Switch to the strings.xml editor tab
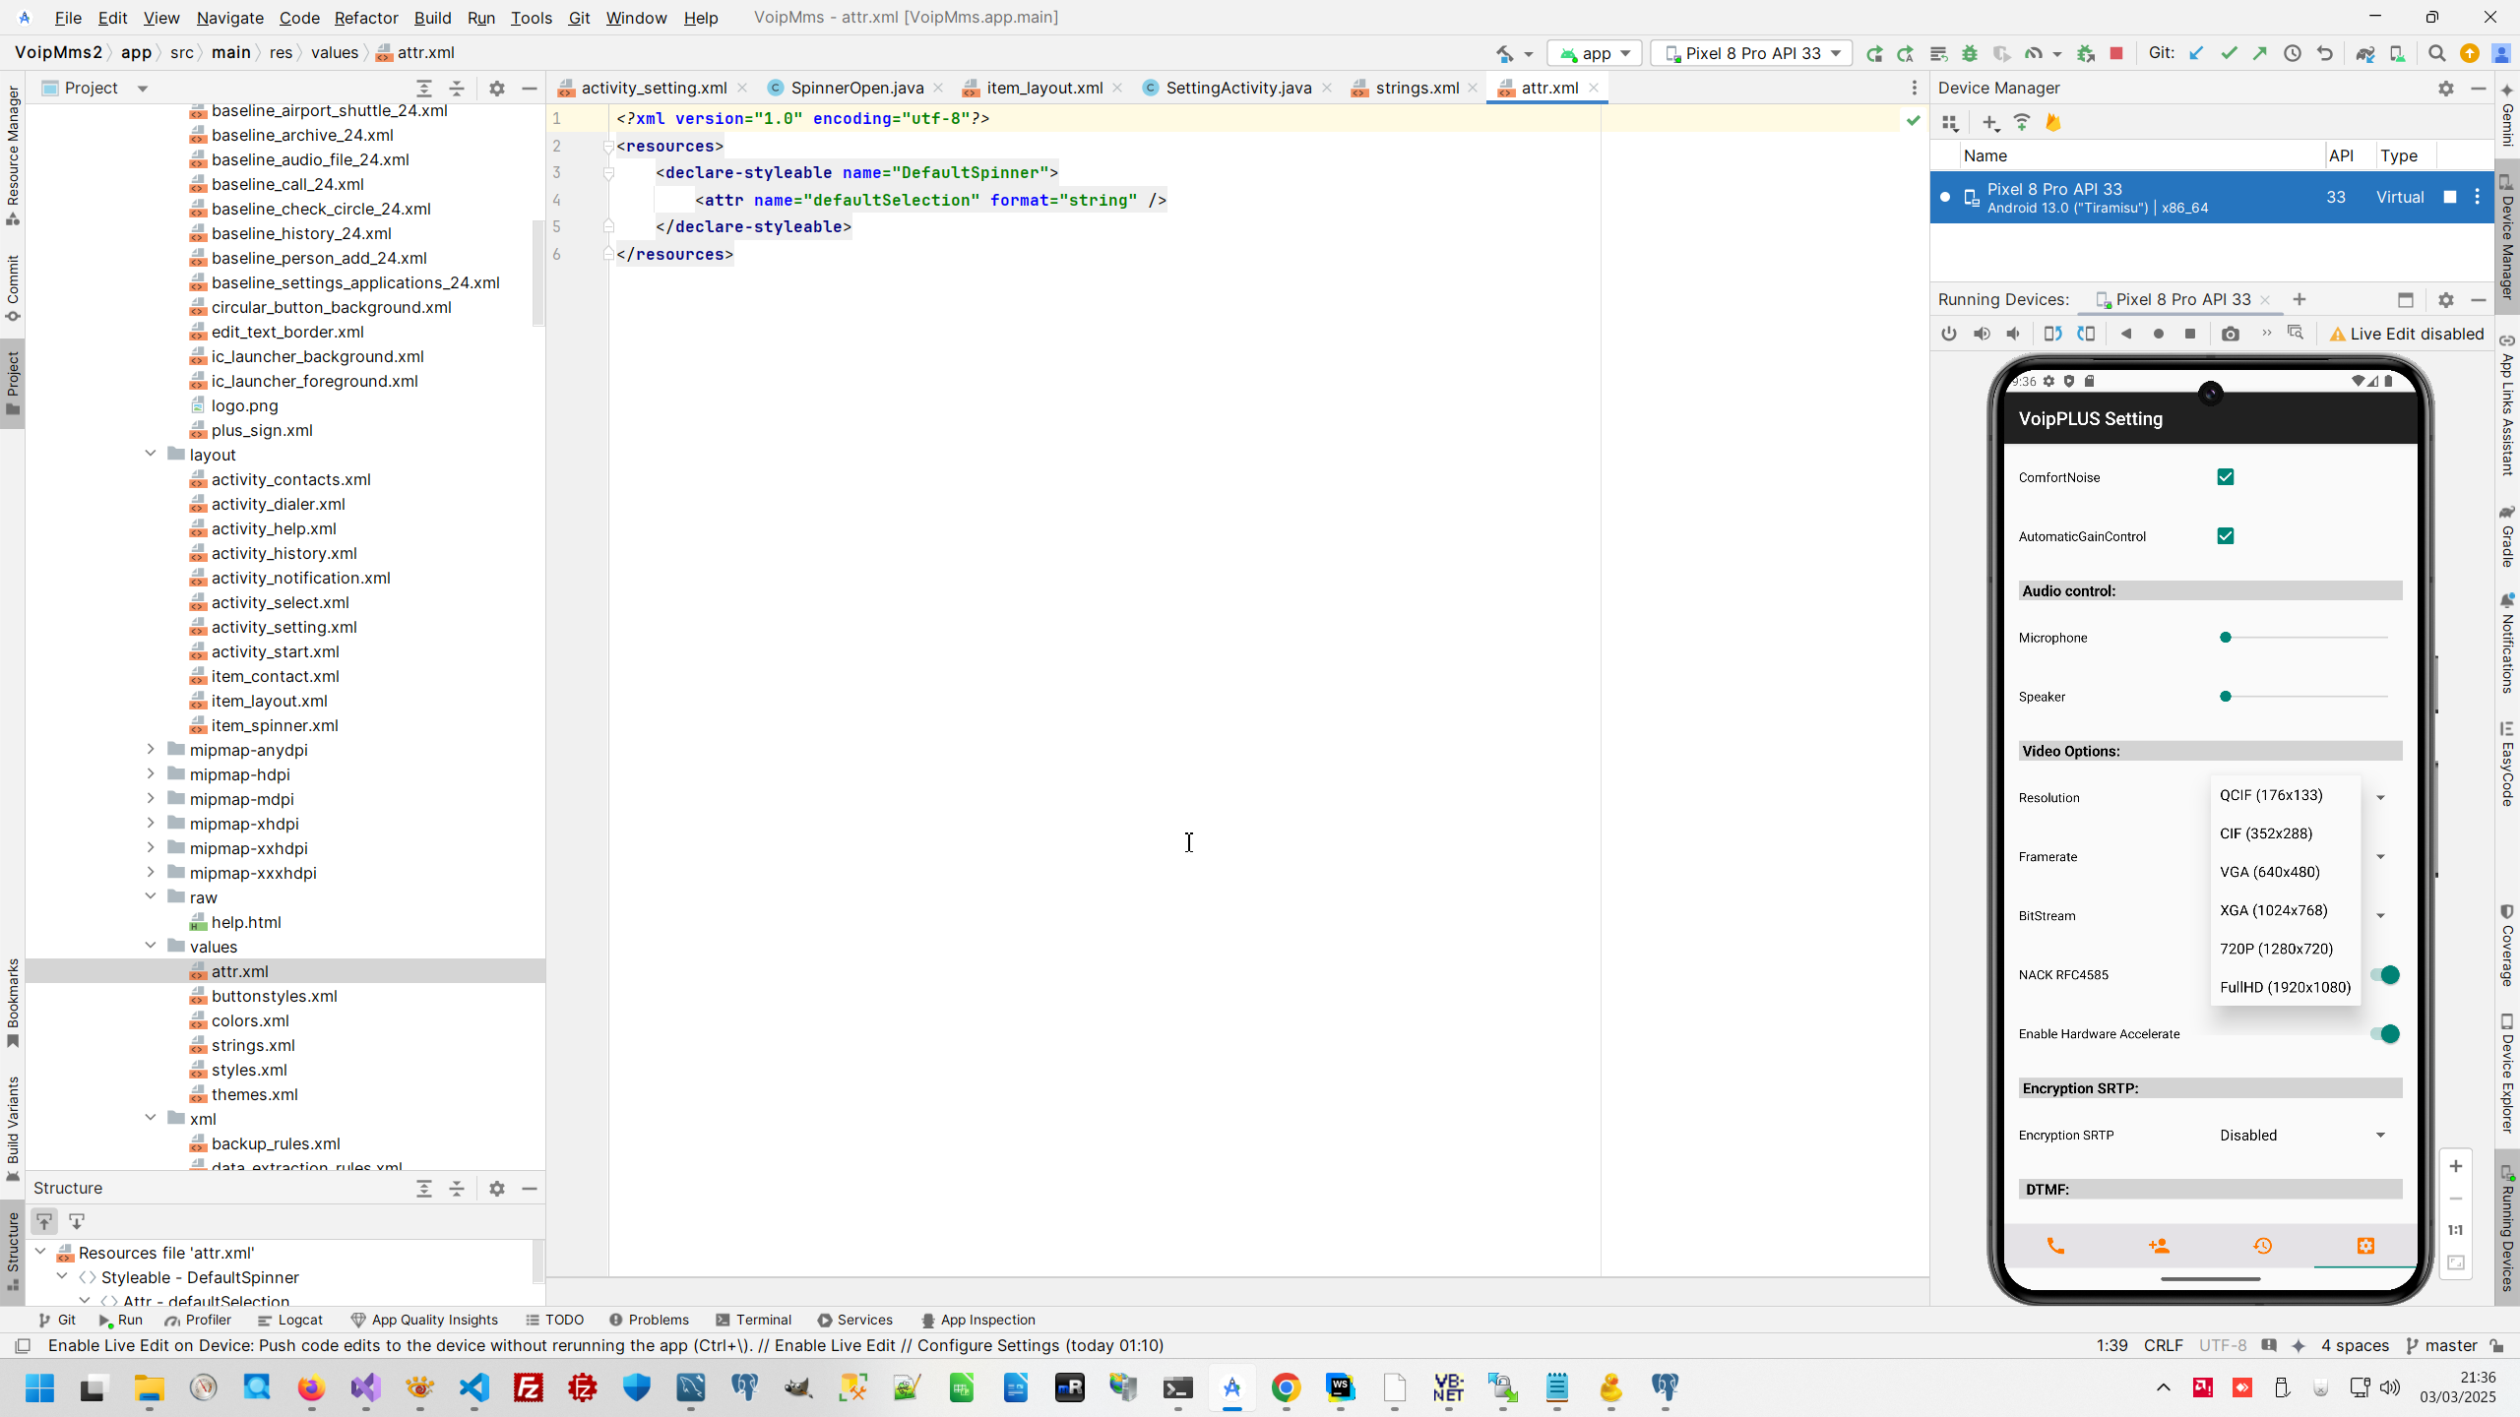The width and height of the screenshot is (2520, 1417). tap(1417, 89)
